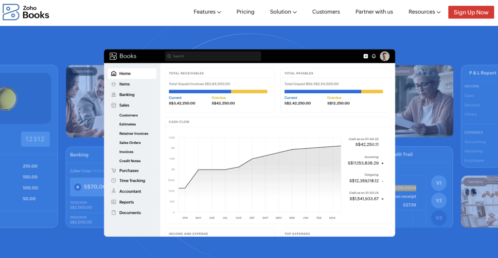Open the Partner with us link
Screen dimensions: 498x258
[374, 12]
